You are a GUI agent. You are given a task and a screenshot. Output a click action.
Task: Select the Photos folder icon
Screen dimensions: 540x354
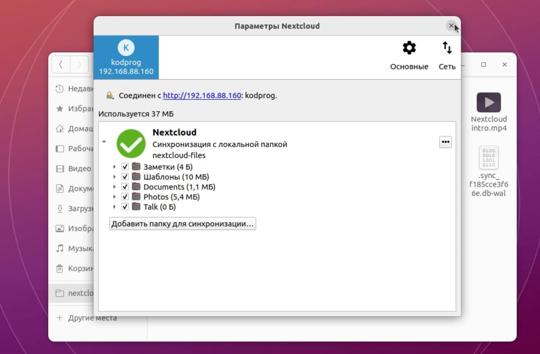(x=136, y=197)
